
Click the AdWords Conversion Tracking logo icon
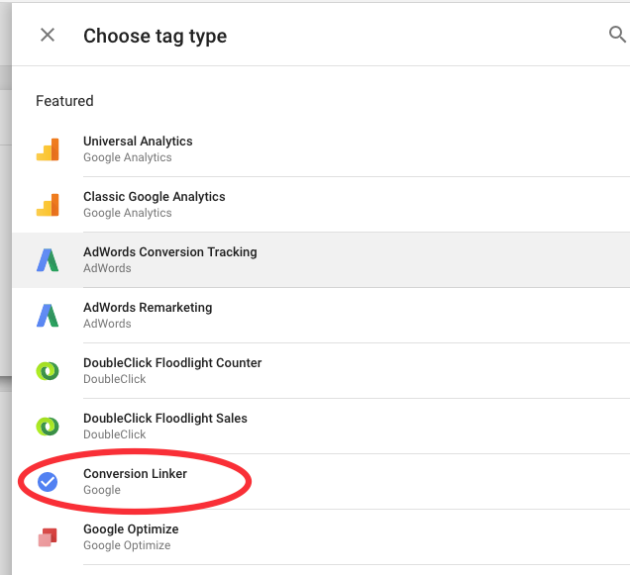pos(48,260)
